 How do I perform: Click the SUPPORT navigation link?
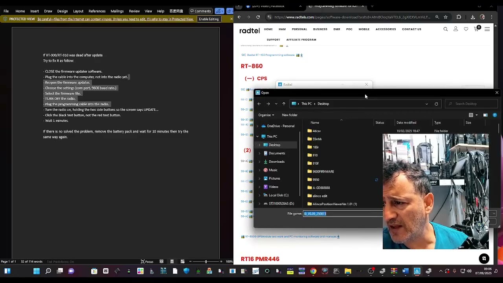tap(274, 40)
